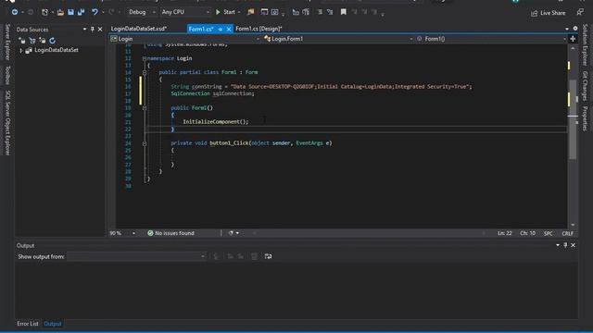
Task: Click the feedback icon beside Live Share
Action: (580, 12)
